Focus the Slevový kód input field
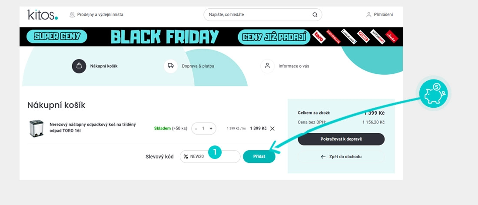This screenshot has height=205, width=478. pos(210,156)
